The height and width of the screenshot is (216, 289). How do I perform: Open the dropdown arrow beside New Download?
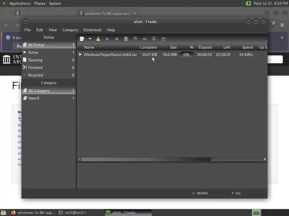[x=90, y=39]
